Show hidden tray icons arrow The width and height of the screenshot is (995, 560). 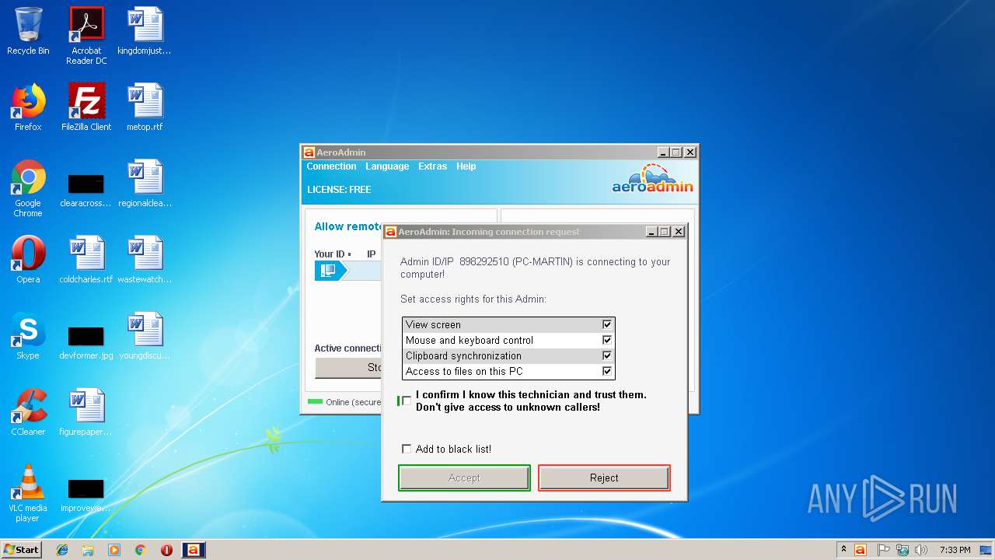pyautogui.click(x=843, y=550)
